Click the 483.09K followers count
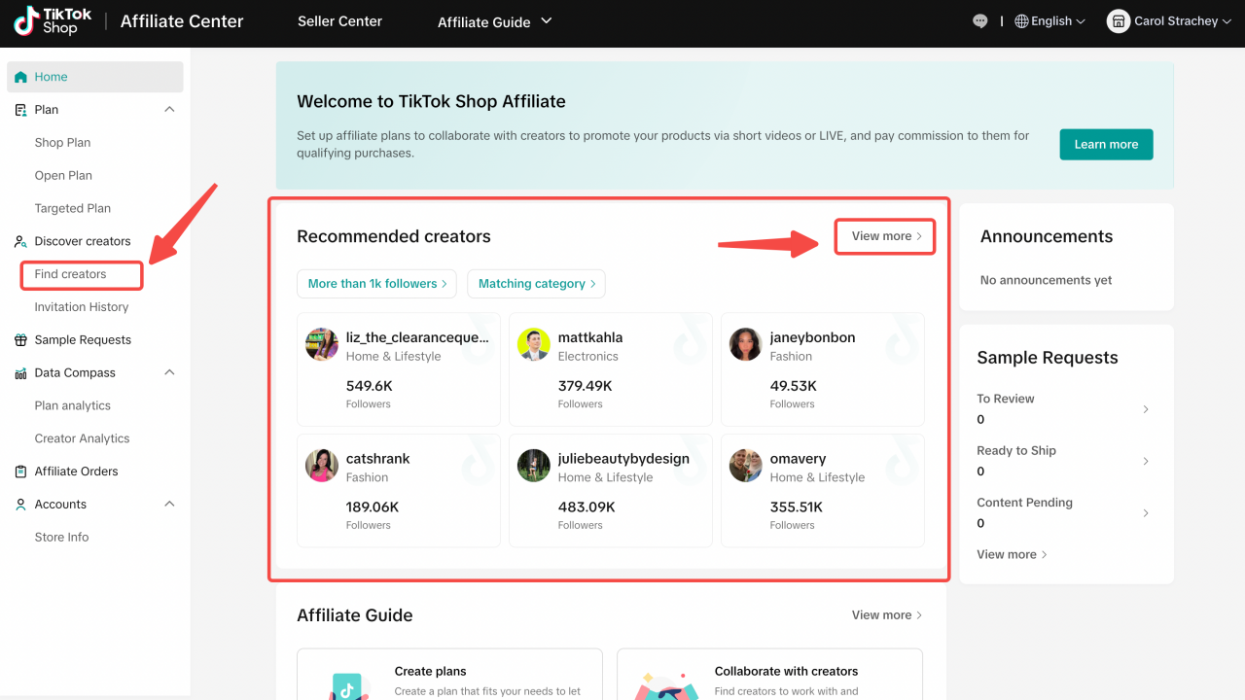Image resolution: width=1245 pixels, height=700 pixels. (587, 507)
